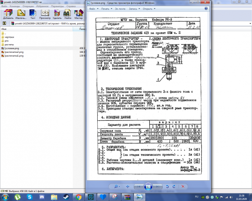Rotate the photo counterclockwise
This screenshot has height=201, width=252.
click(167, 187)
